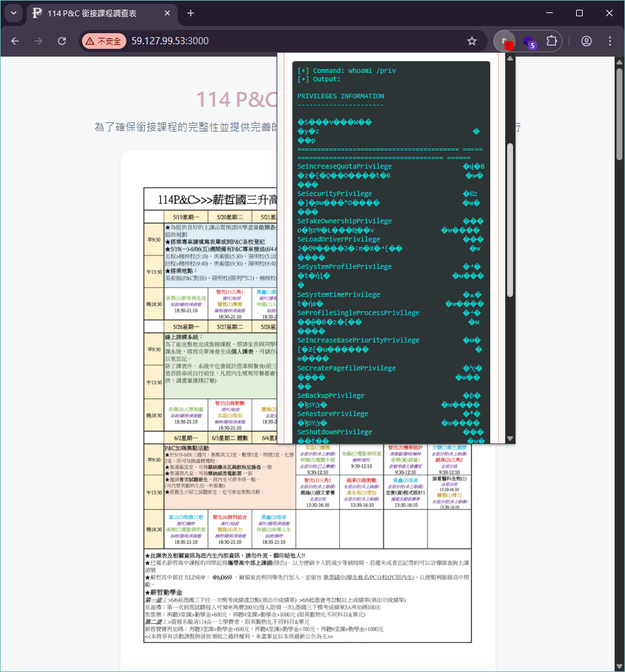Click 'SeIncreaseBasePriorityPrivilege' text
625x672 pixels.
(358, 341)
